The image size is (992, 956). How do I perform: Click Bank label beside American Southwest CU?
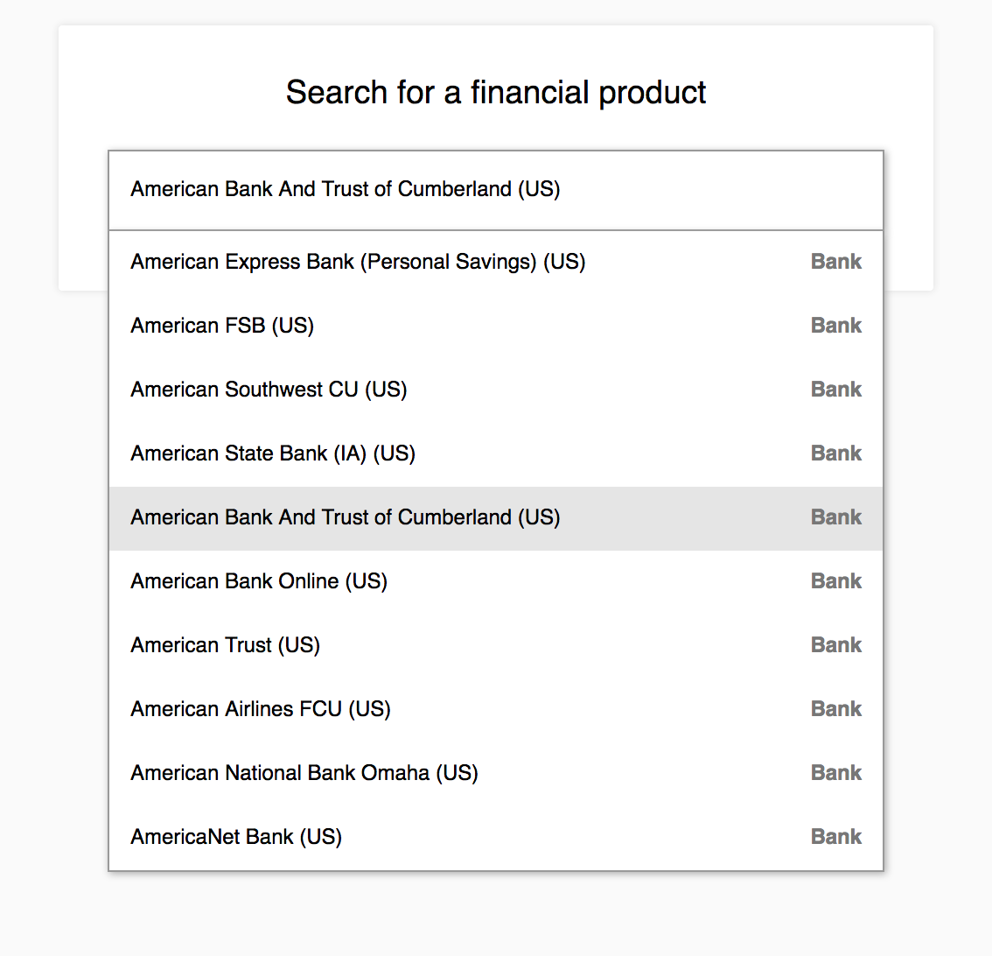836,390
